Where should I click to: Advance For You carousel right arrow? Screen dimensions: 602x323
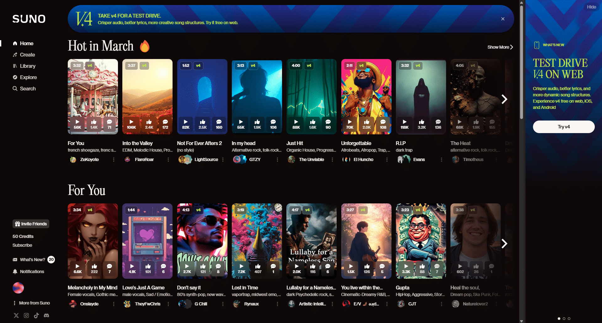[x=504, y=244]
